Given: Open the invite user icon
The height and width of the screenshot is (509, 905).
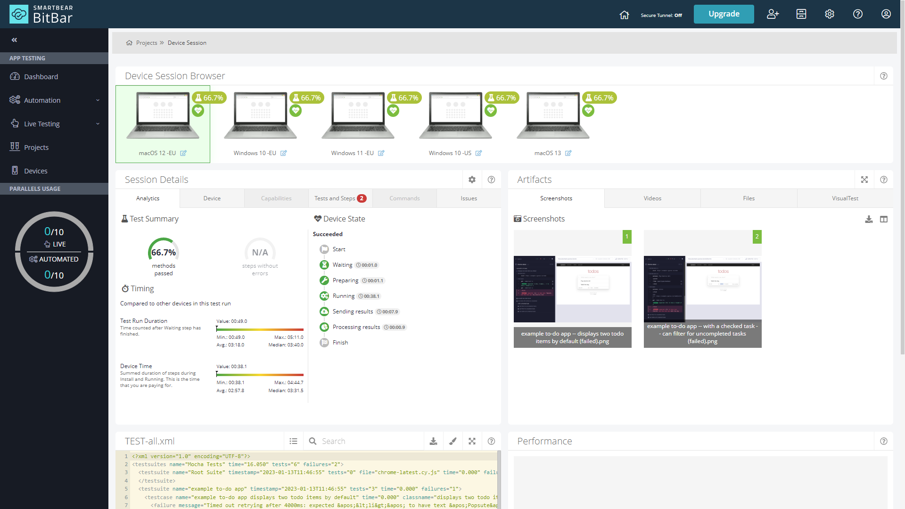Looking at the screenshot, I should coord(773,14).
